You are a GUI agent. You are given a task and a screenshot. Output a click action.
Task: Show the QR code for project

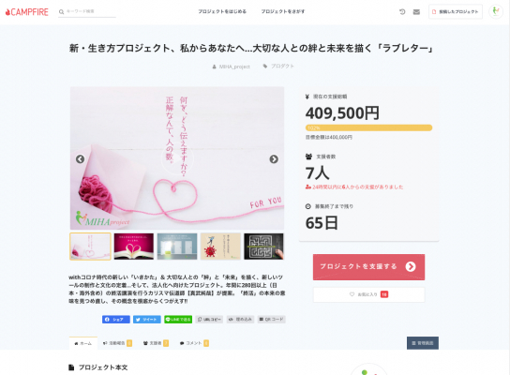pos(272,320)
